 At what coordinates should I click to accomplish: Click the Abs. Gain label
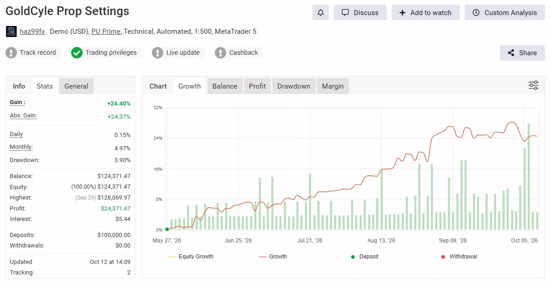click(23, 116)
